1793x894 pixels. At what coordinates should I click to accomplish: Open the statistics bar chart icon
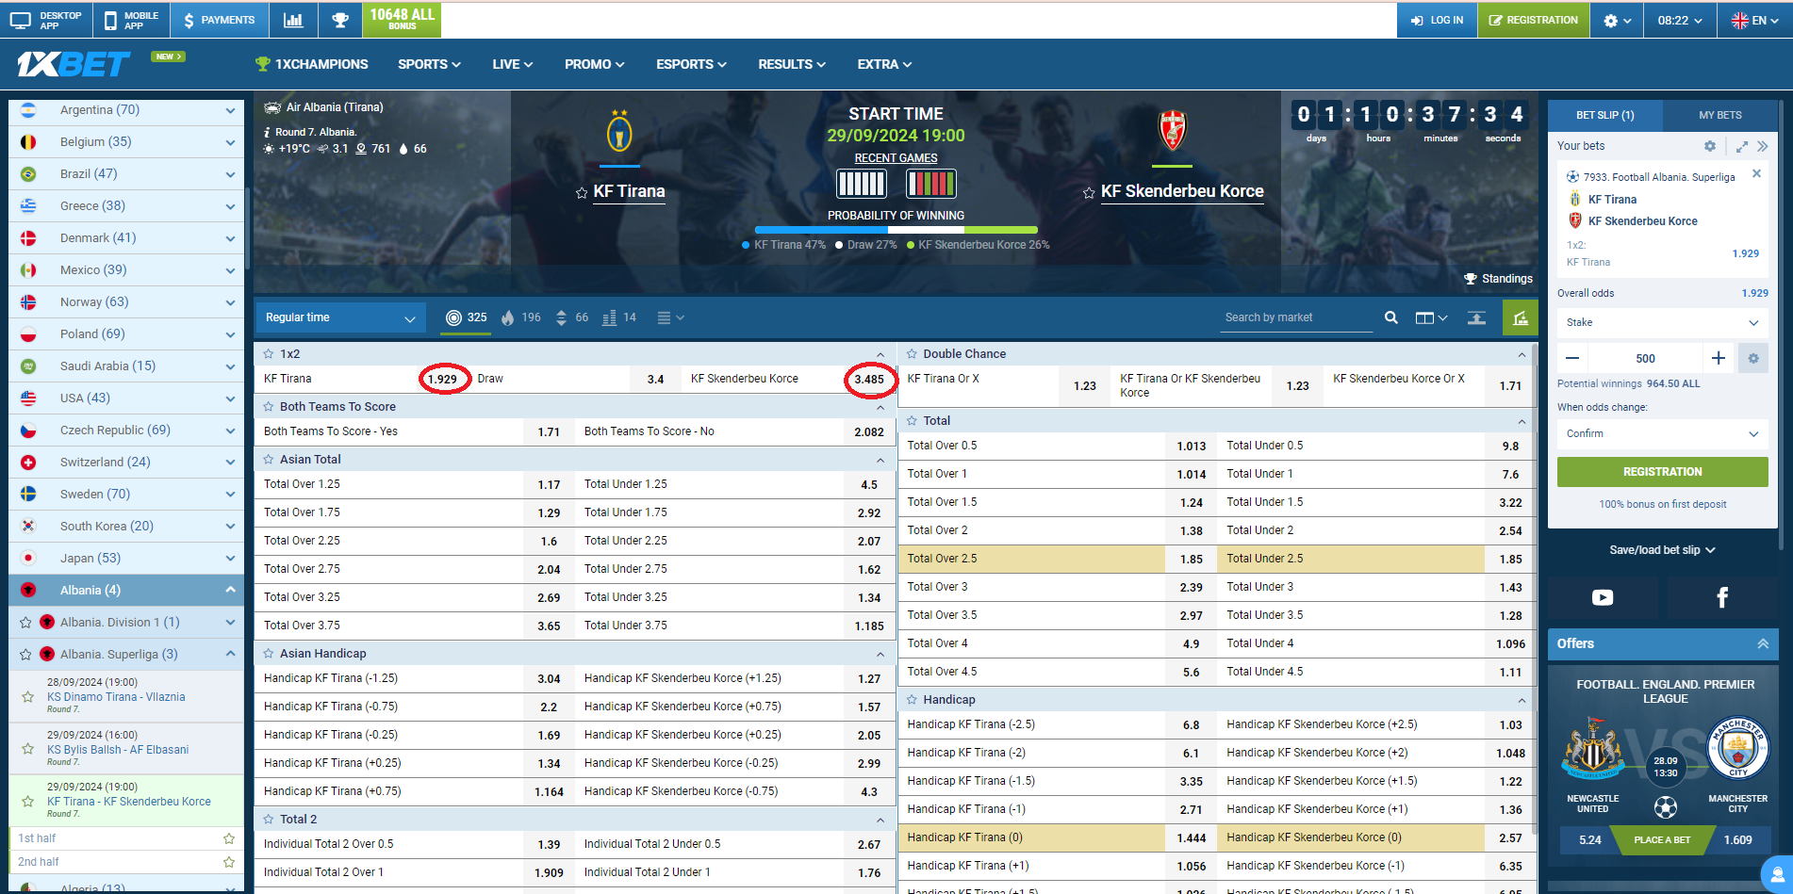[x=293, y=20]
